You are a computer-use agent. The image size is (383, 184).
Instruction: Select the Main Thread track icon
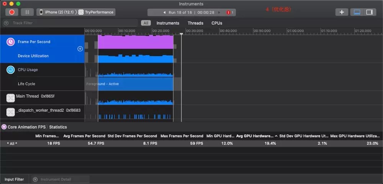(10, 98)
